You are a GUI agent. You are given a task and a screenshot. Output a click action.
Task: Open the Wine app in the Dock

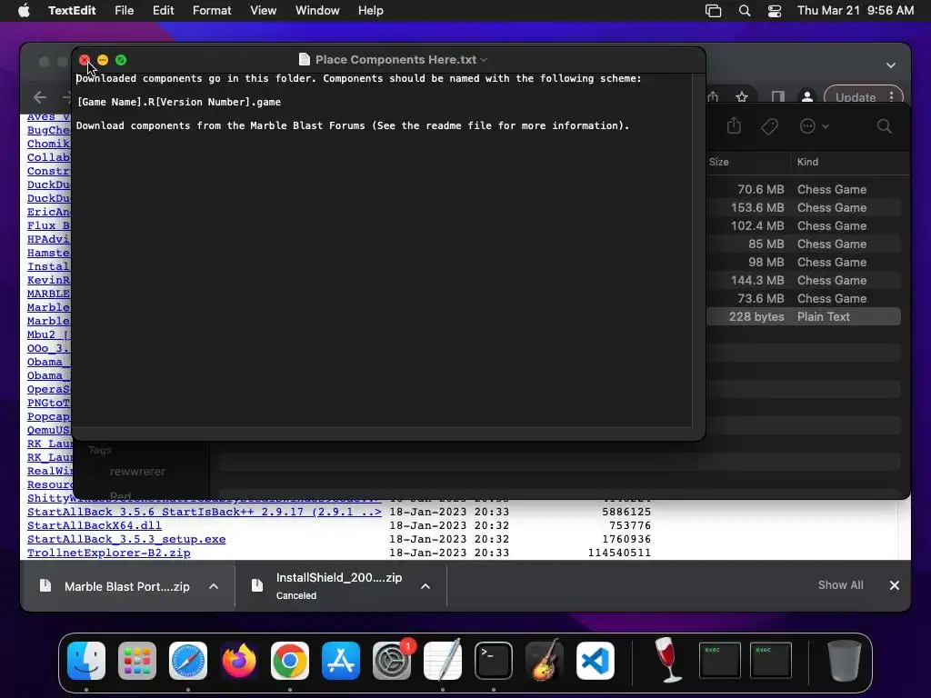668,661
